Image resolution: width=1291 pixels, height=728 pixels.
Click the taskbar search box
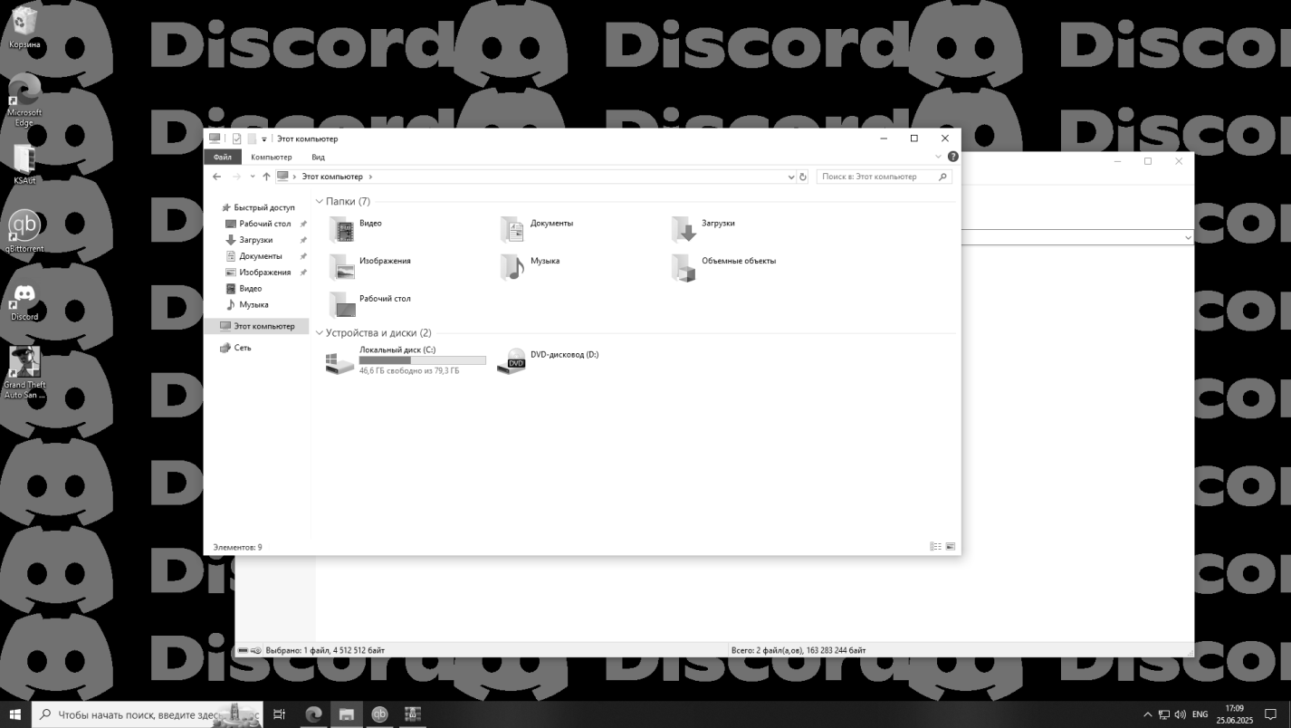coord(148,714)
